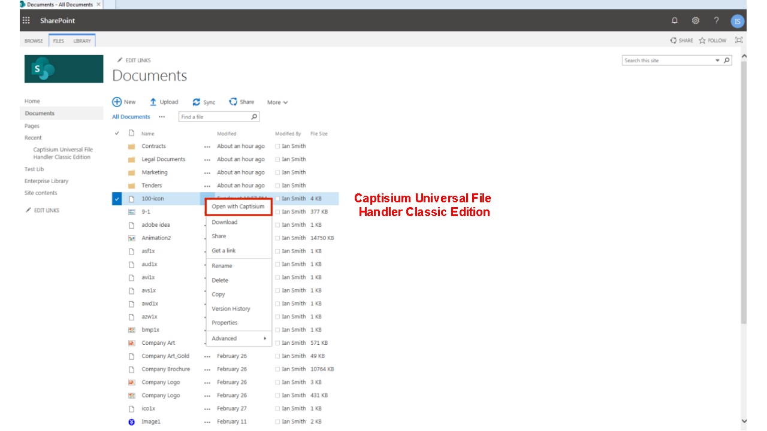Open the Company Art_Gold file name

click(x=165, y=356)
